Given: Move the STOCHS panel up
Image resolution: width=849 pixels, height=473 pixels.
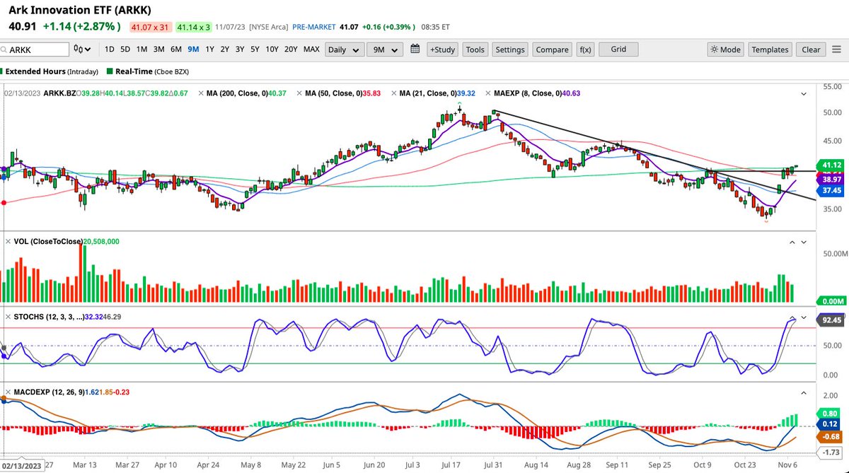Looking at the screenshot, I should (x=792, y=317).
